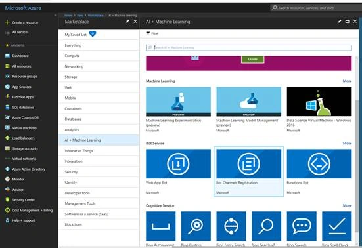This screenshot has height=248, width=362.
Task: Open Cost Management + Billing icon
Action: (7, 210)
